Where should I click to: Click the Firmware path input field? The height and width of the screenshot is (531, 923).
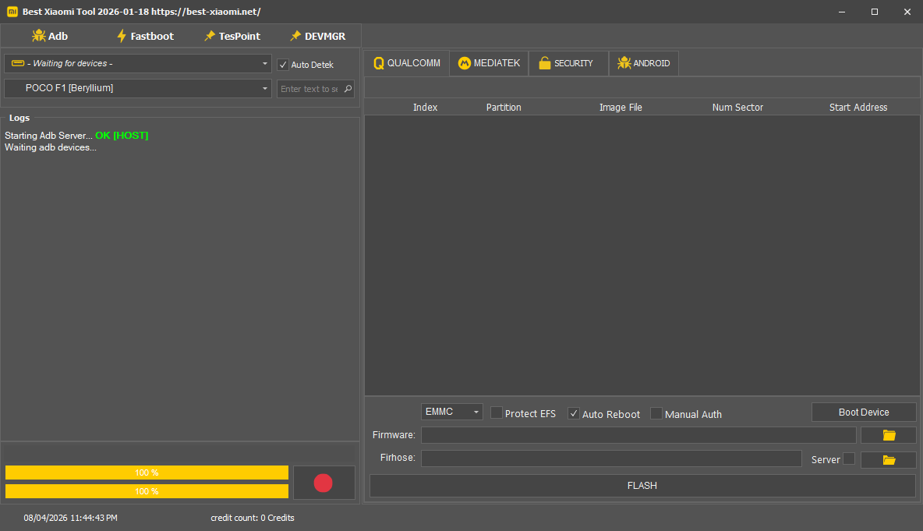(638, 435)
